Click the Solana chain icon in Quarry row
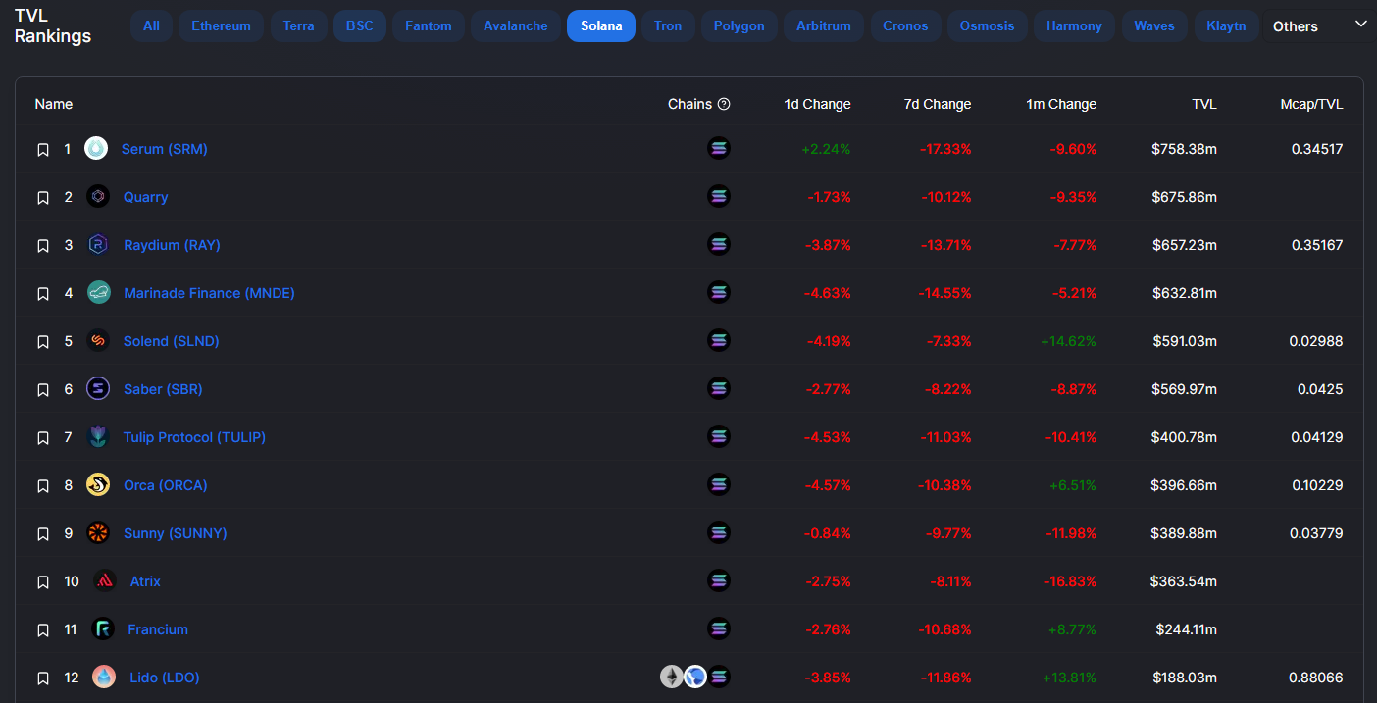This screenshot has height=703, width=1377. point(719,197)
